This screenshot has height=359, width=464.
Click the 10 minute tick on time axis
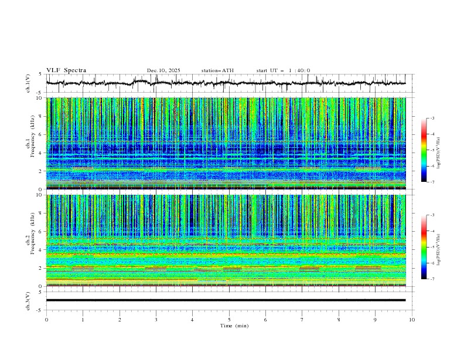pos(412,320)
